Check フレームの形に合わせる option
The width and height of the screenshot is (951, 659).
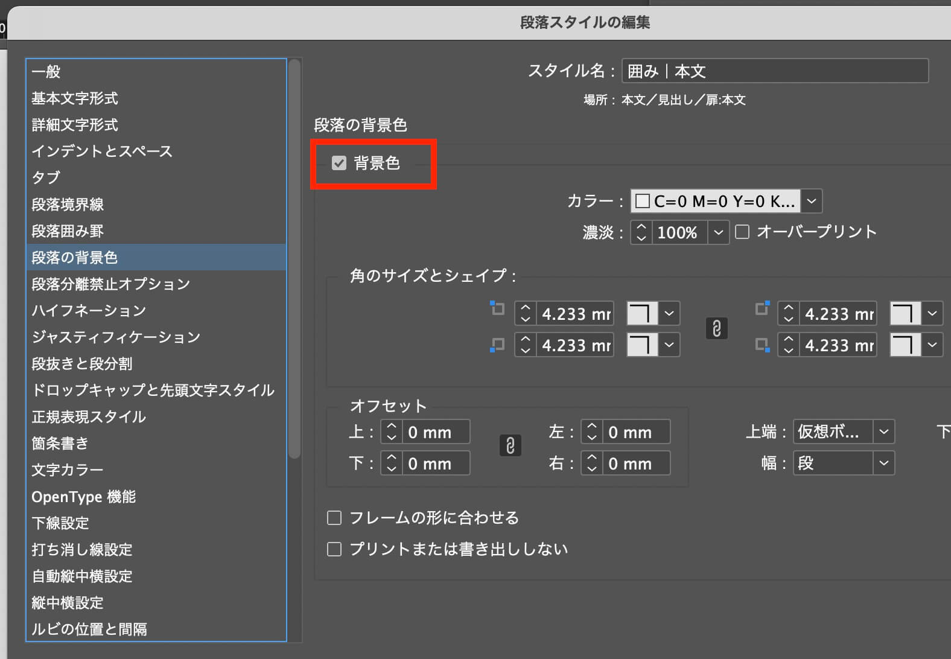pos(334,518)
